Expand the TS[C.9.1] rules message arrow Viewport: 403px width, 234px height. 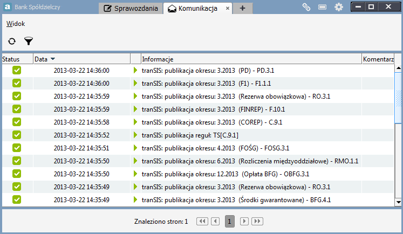click(135, 135)
